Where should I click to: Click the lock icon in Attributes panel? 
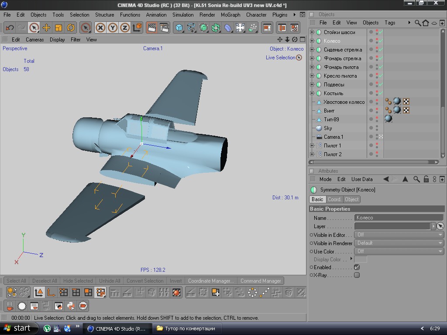click(x=426, y=179)
